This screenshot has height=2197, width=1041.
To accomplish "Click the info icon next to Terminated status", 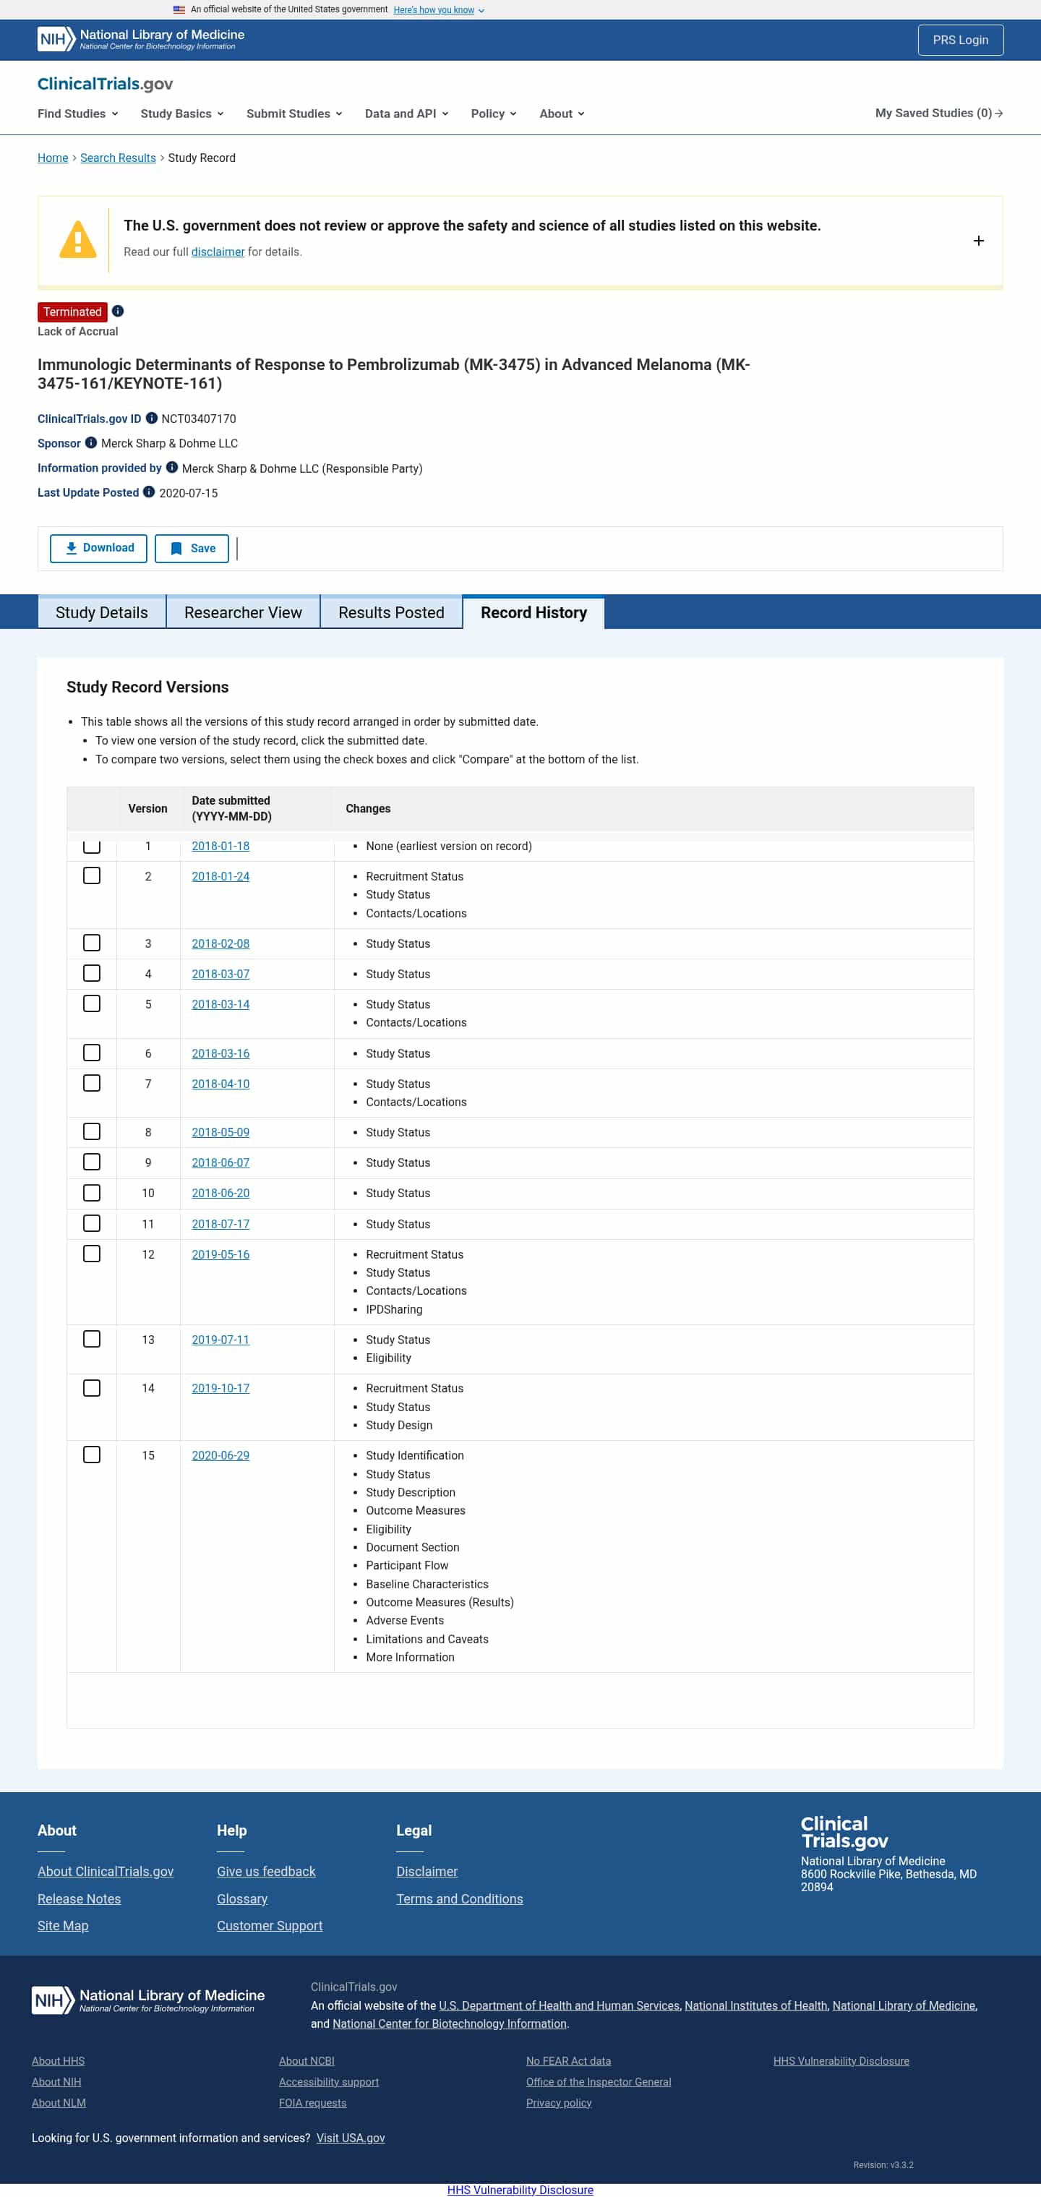I will tap(118, 312).
